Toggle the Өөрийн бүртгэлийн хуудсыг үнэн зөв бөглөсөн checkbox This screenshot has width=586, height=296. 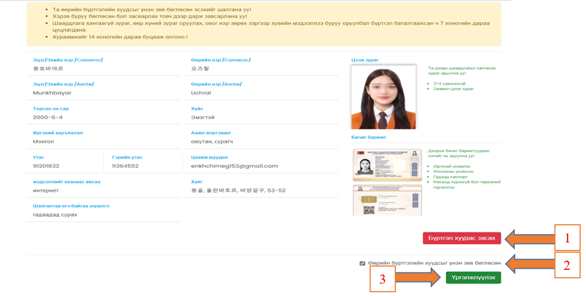363,263
